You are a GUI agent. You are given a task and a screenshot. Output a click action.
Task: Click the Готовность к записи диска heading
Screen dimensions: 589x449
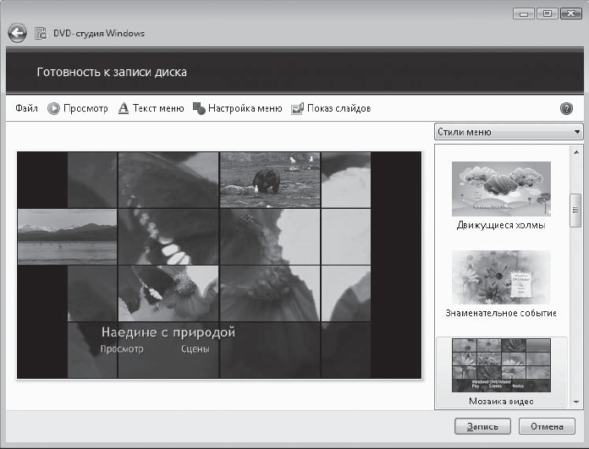[112, 72]
